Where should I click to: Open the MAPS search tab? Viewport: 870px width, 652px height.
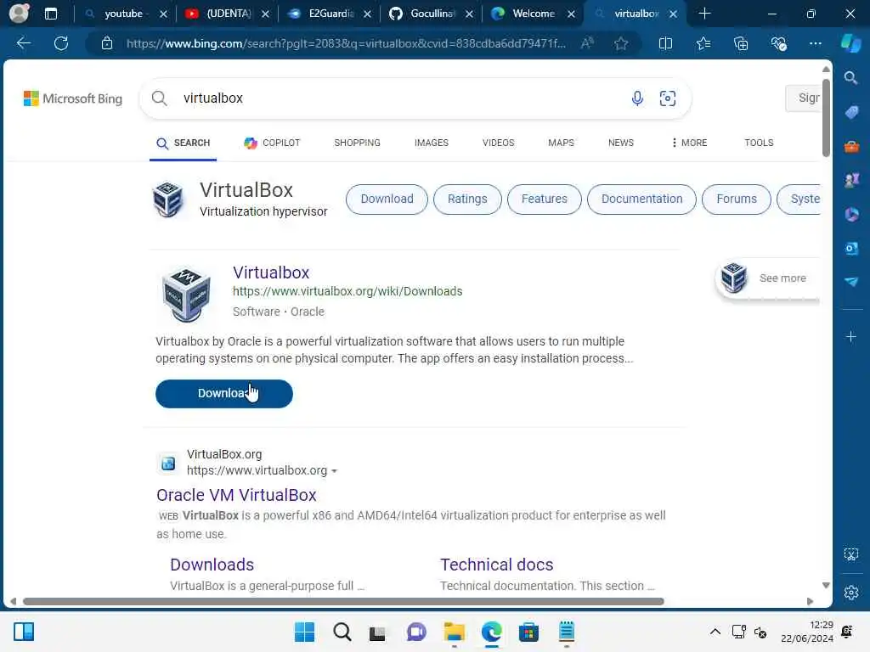click(x=561, y=143)
